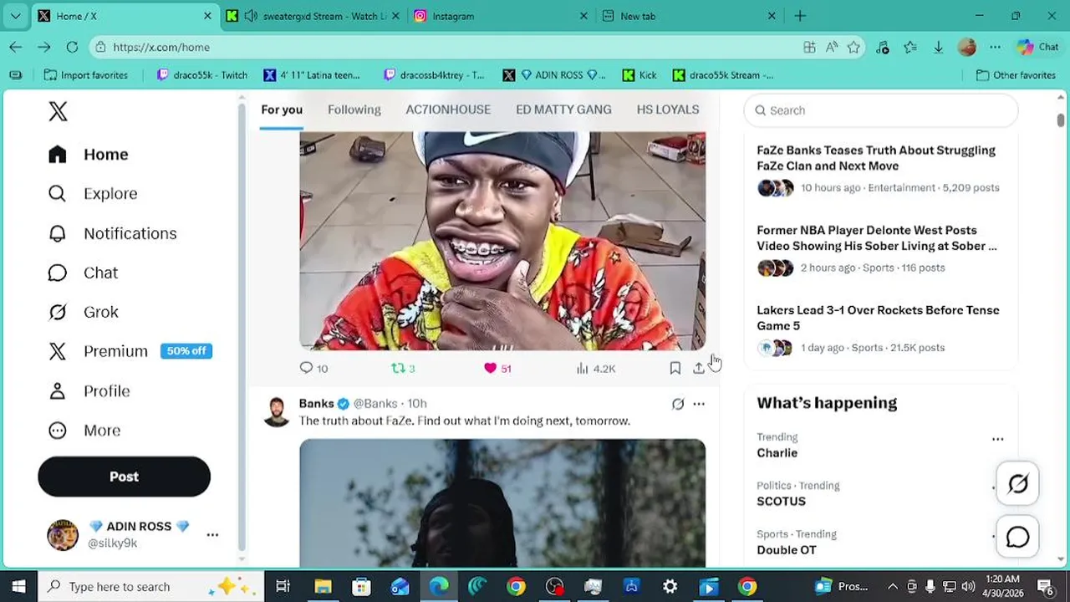Open the braces selfie video post
Screen dimensions: 1070x602
pyautogui.click(x=502, y=241)
